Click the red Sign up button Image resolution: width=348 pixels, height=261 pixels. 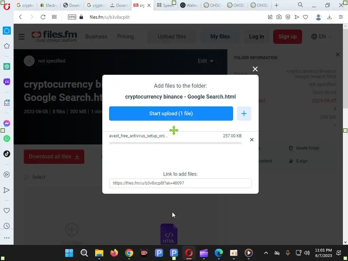(x=288, y=36)
